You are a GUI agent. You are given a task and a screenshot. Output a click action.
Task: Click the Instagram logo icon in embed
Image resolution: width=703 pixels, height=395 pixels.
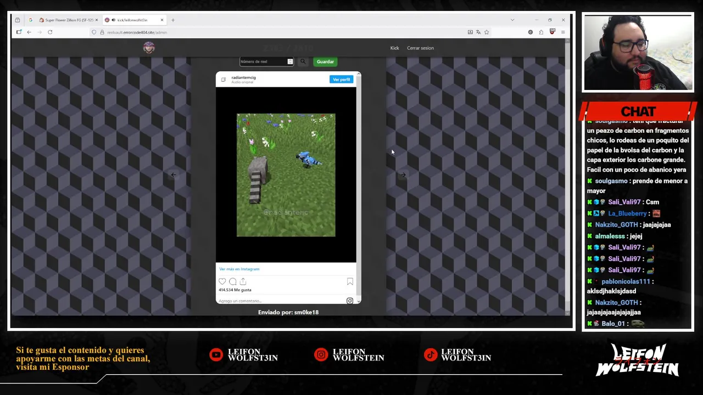pos(349,301)
